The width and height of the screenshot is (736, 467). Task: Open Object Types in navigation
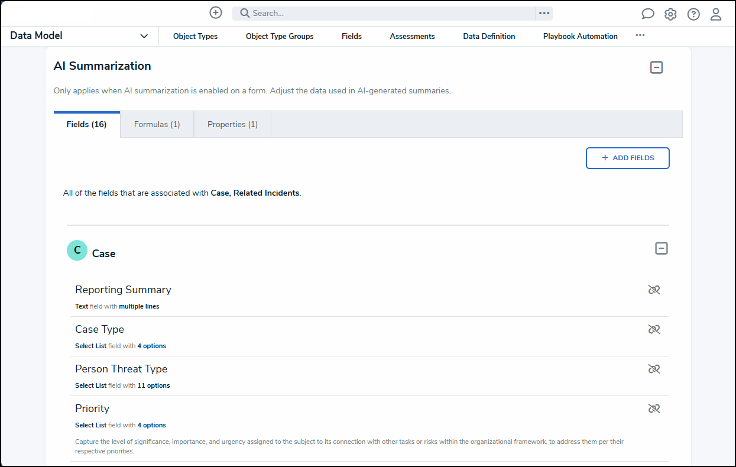[x=195, y=37]
